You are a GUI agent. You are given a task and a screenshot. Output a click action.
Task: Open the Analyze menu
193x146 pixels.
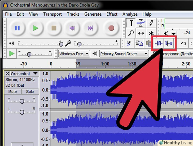(x=130, y=14)
